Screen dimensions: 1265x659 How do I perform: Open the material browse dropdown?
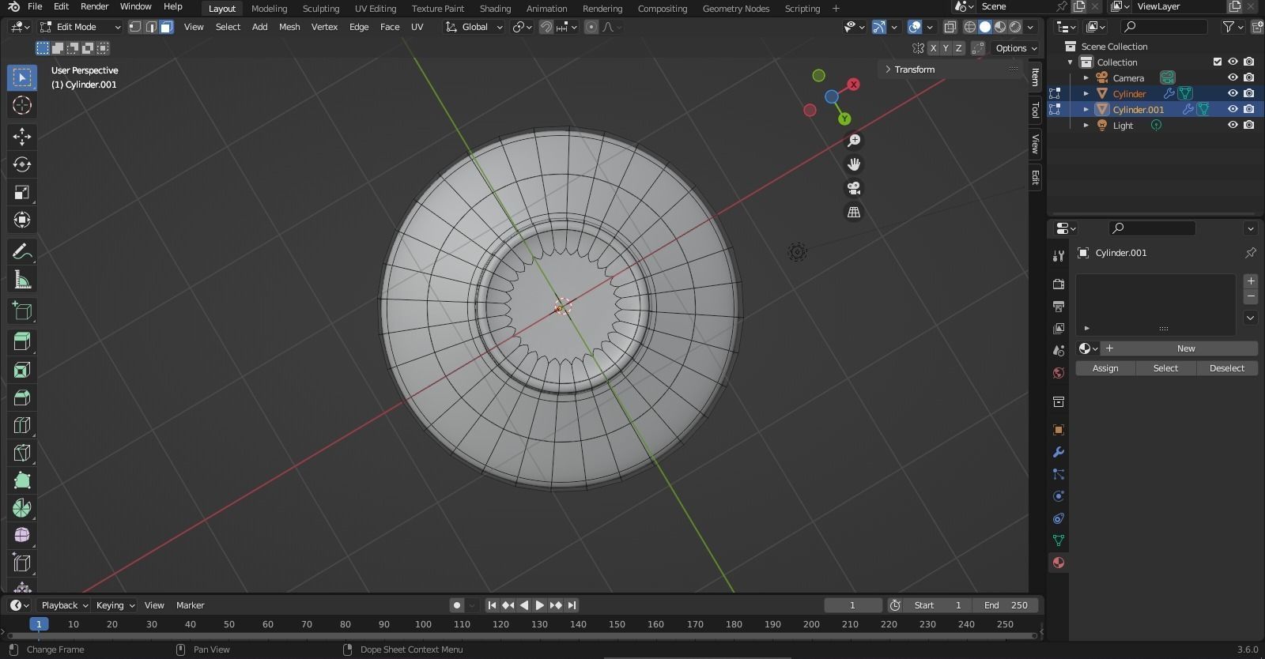point(1089,348)
